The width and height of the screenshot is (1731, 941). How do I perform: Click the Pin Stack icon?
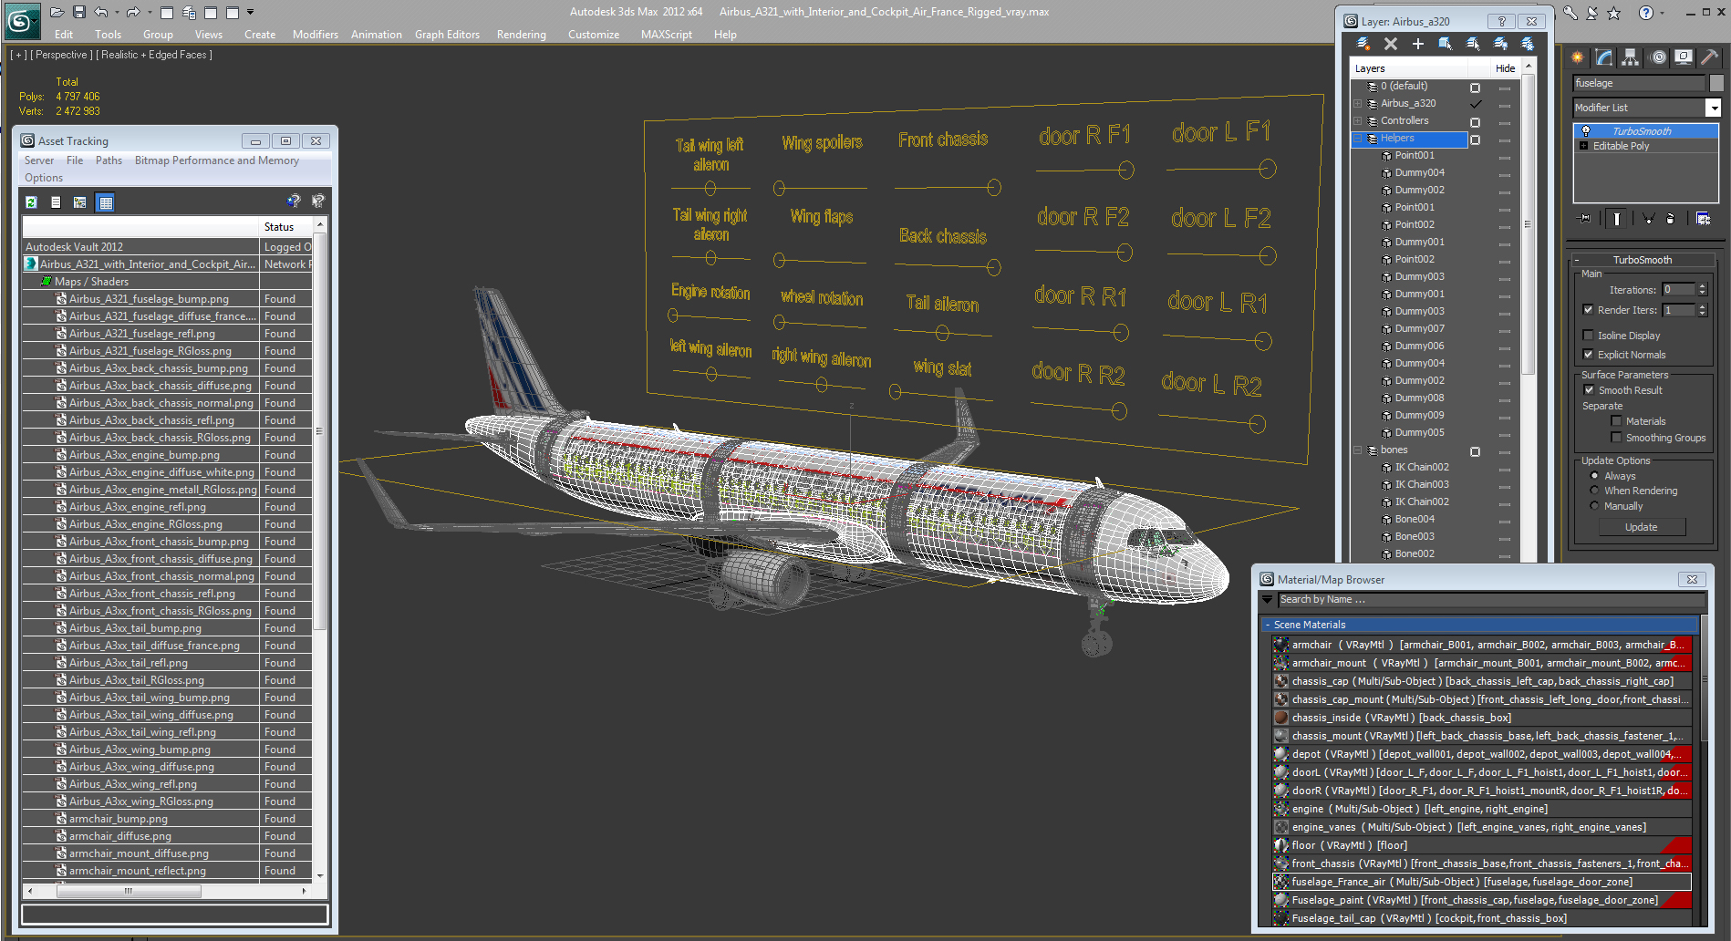tap(1585, 218)
